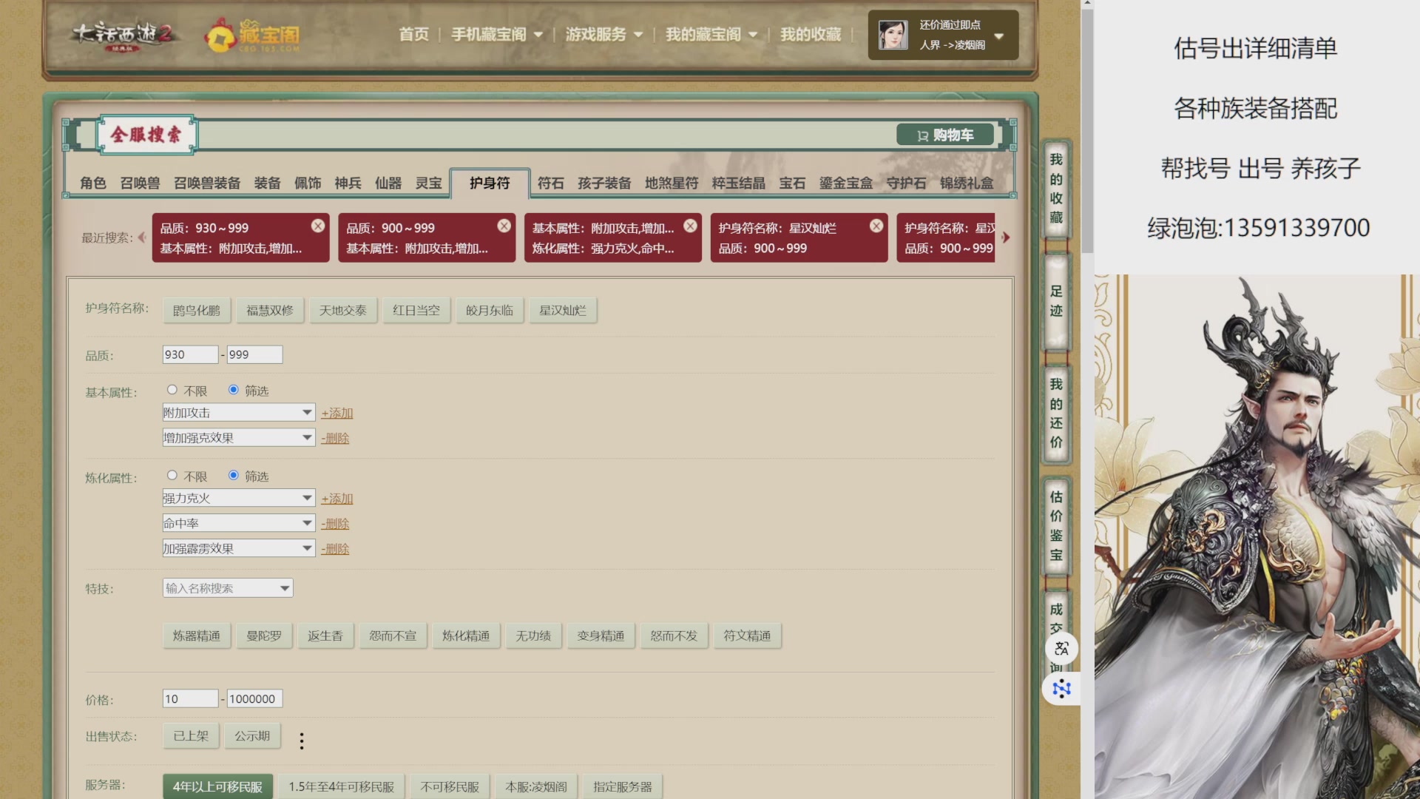
Task: Open the 手机藏宝阁 dropdown menu
Action: coord(497,35)
